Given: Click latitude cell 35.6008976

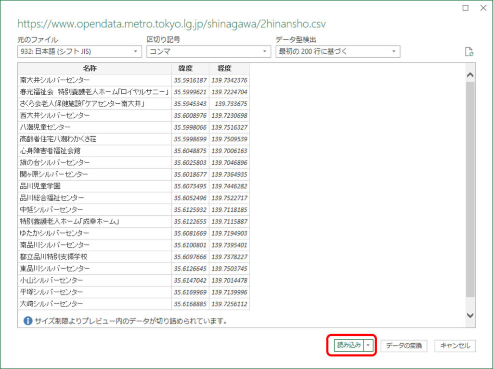Looking at the screenshot, I should (190, 115).
